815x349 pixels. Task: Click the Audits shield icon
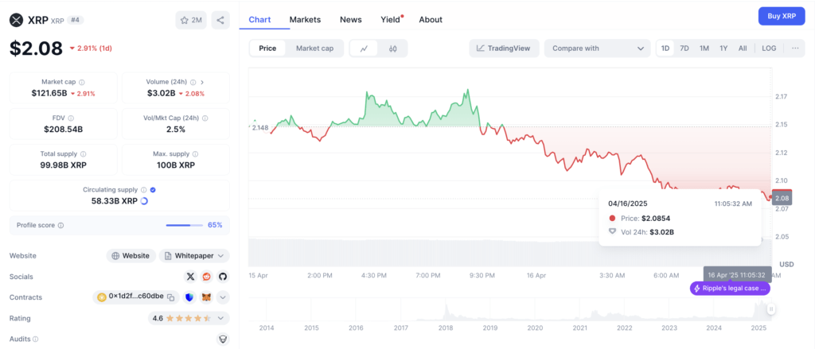pyautogui.click(x=223, y=339)
